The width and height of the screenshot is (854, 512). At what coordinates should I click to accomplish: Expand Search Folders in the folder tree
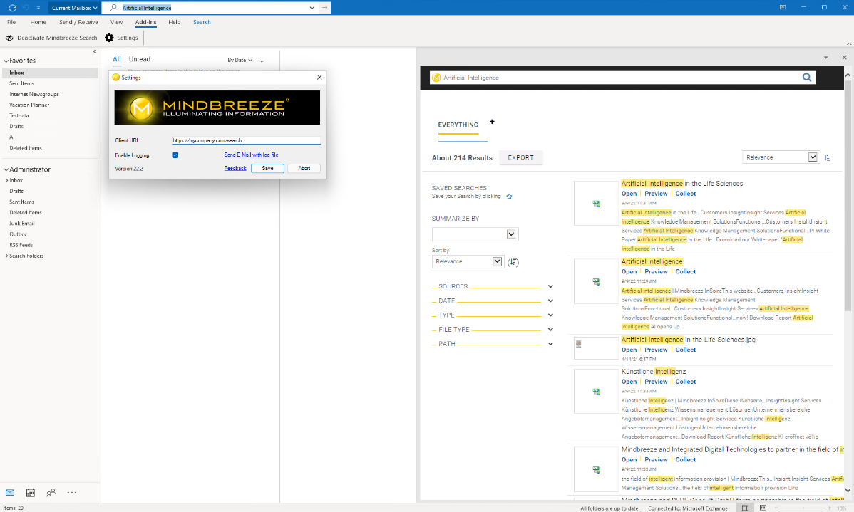pos(6,256)
